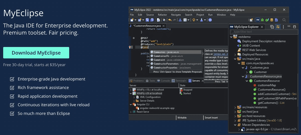This screenshot has height=135, width=301.
Task: Open the database perspective cylinder icon
Action: [x=271, y=20]
